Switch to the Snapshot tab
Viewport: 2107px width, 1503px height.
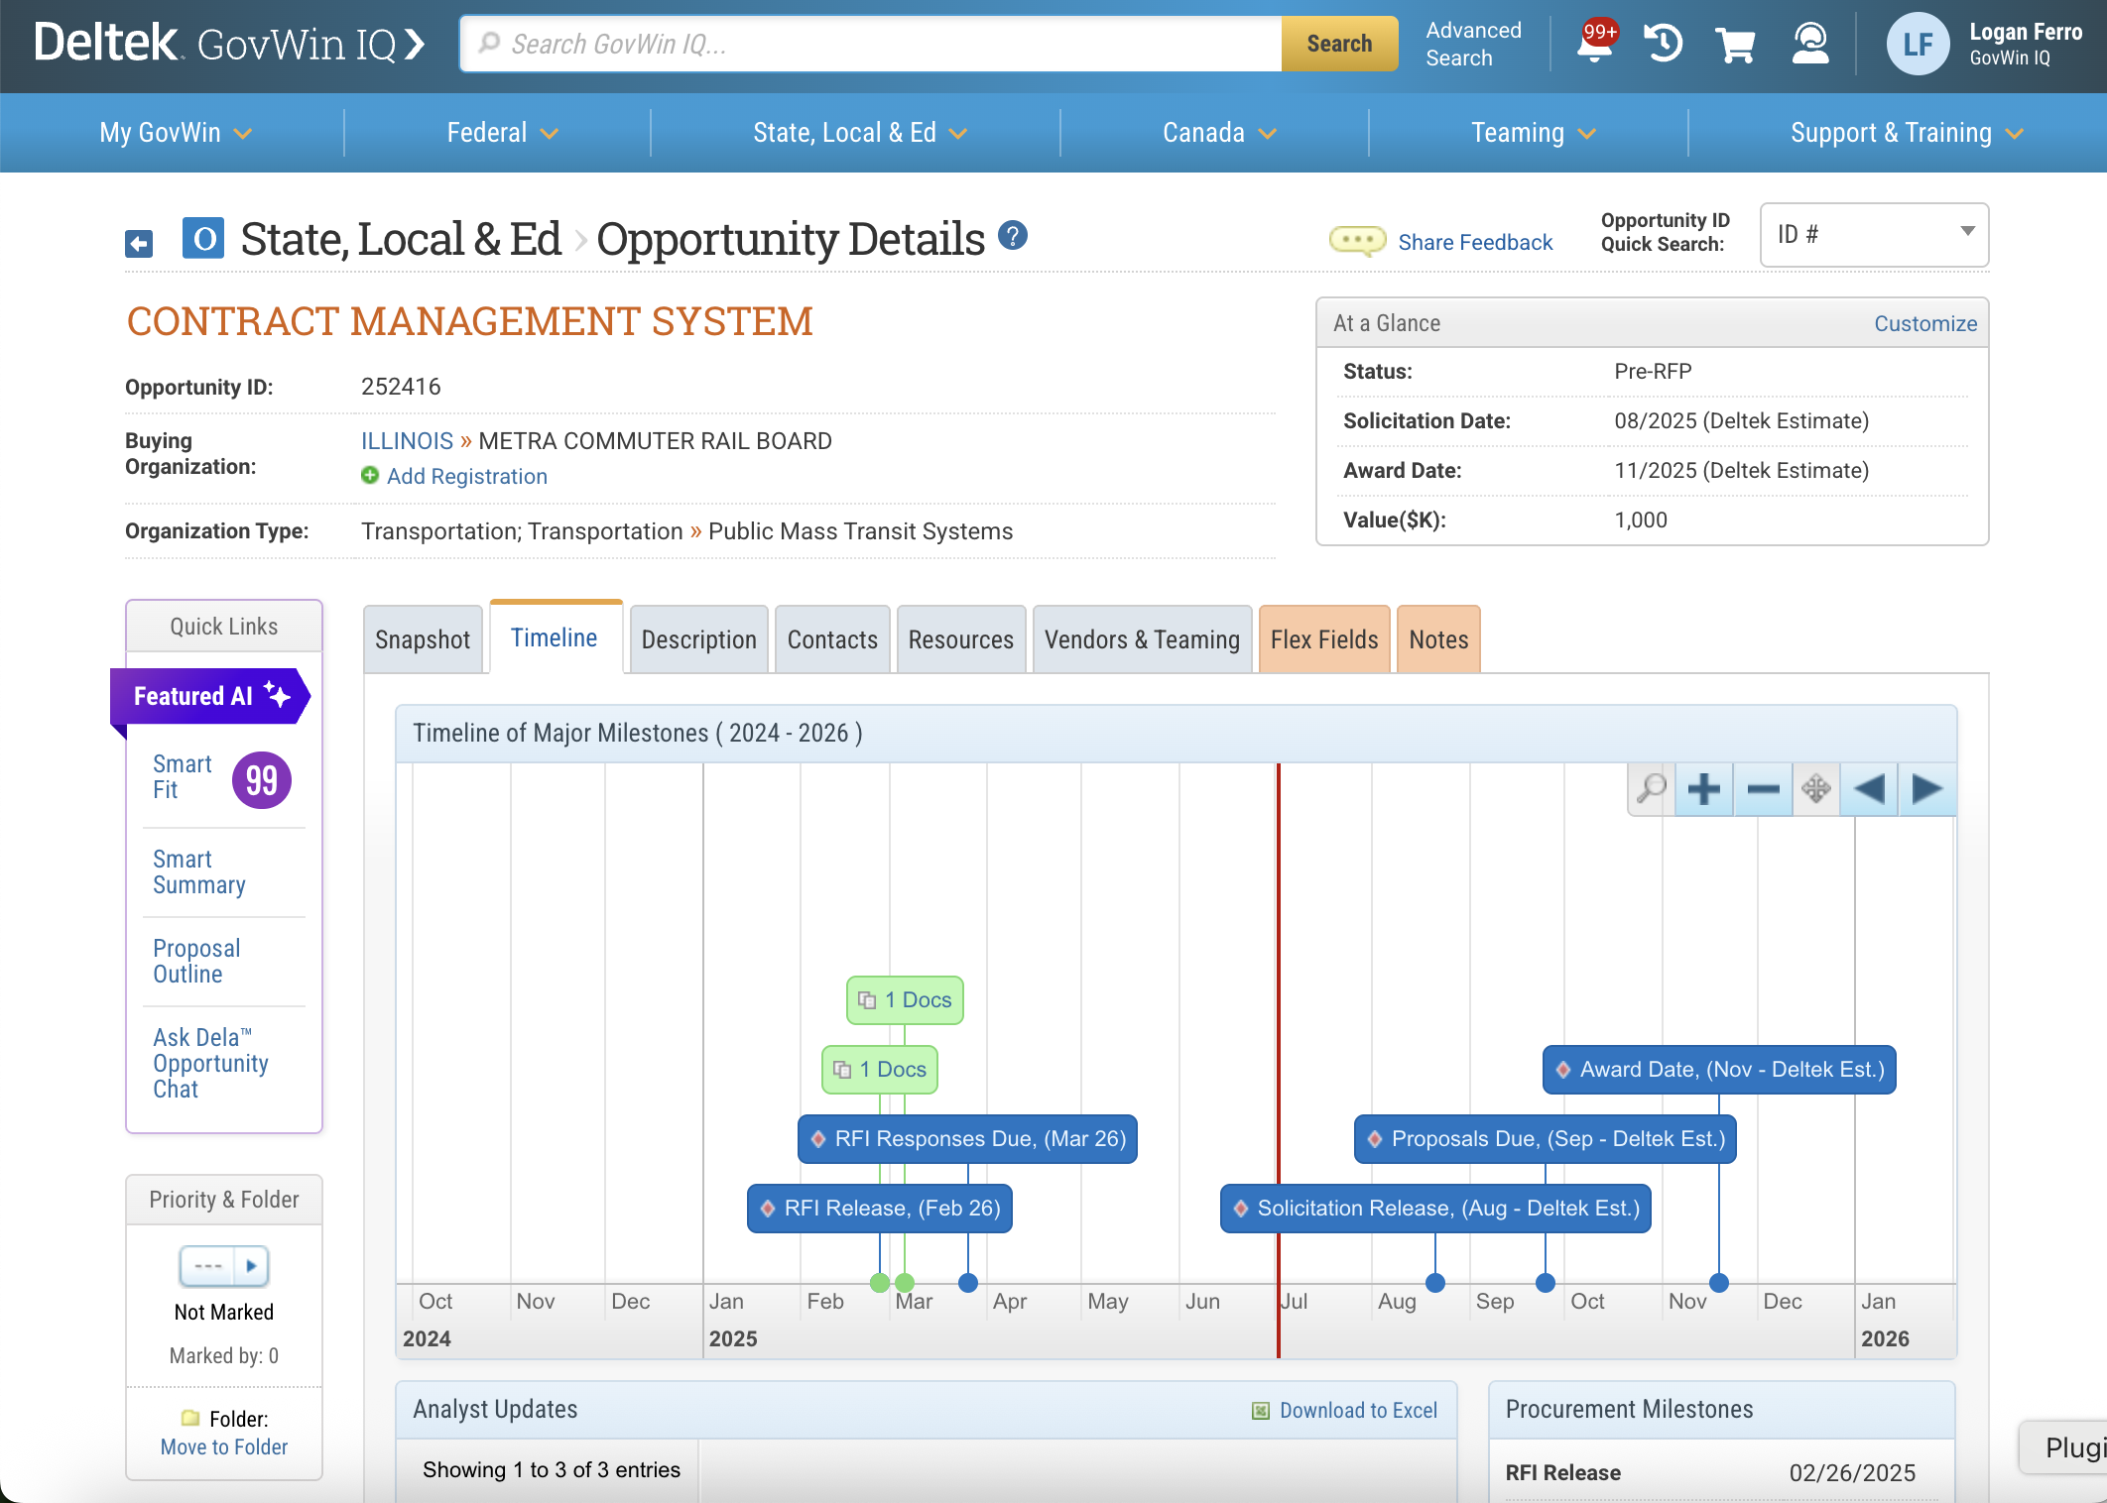coord(423,640)
